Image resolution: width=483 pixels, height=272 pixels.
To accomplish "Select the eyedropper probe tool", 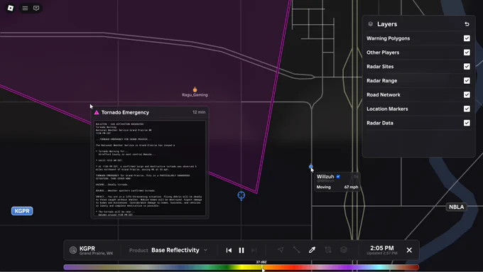I will click(x=312, y=250).
